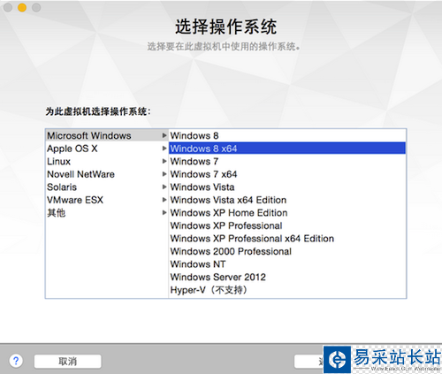Select Microsoft Windows in the OS list
This screenshot has height=374, width=442.
[x=107, y=135]
